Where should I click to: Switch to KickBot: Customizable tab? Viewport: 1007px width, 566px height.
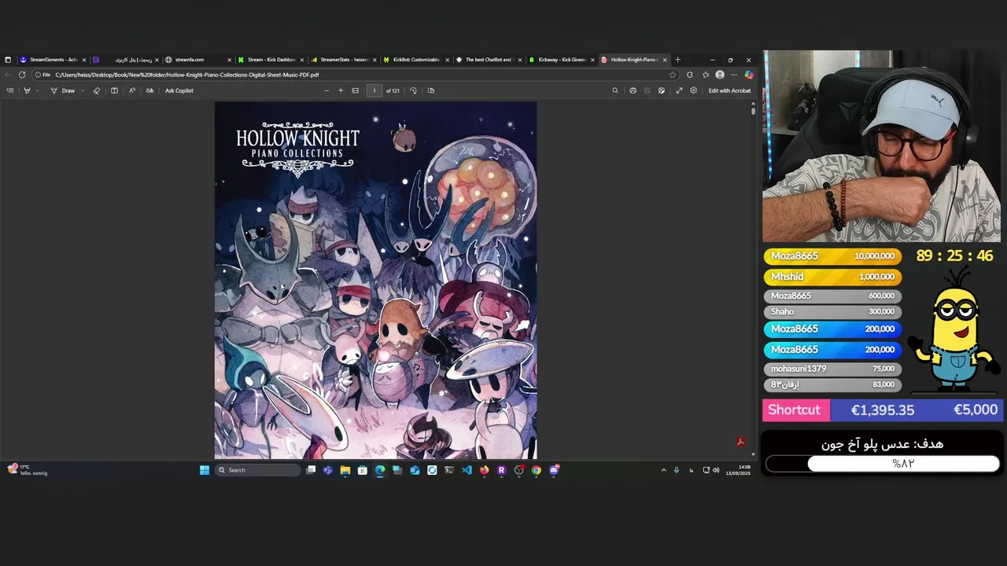pos(415,60)
